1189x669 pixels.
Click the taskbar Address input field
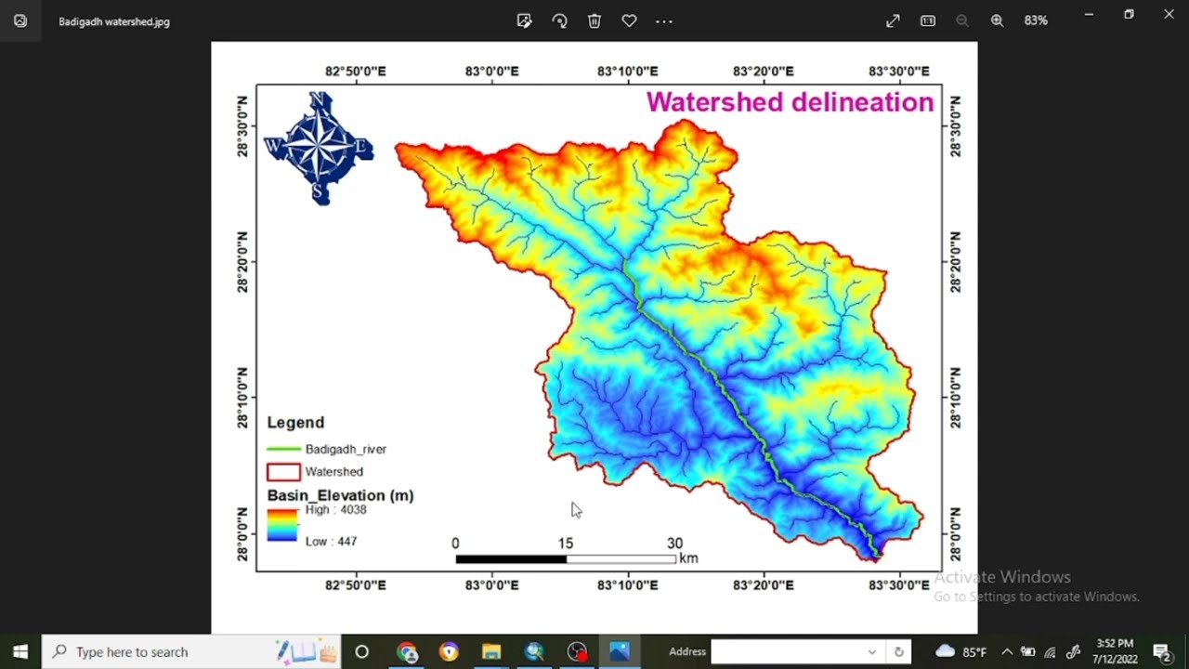click(x=790, y=651)
